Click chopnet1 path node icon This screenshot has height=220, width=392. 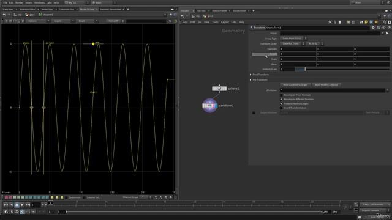click(x=41, y=15)
